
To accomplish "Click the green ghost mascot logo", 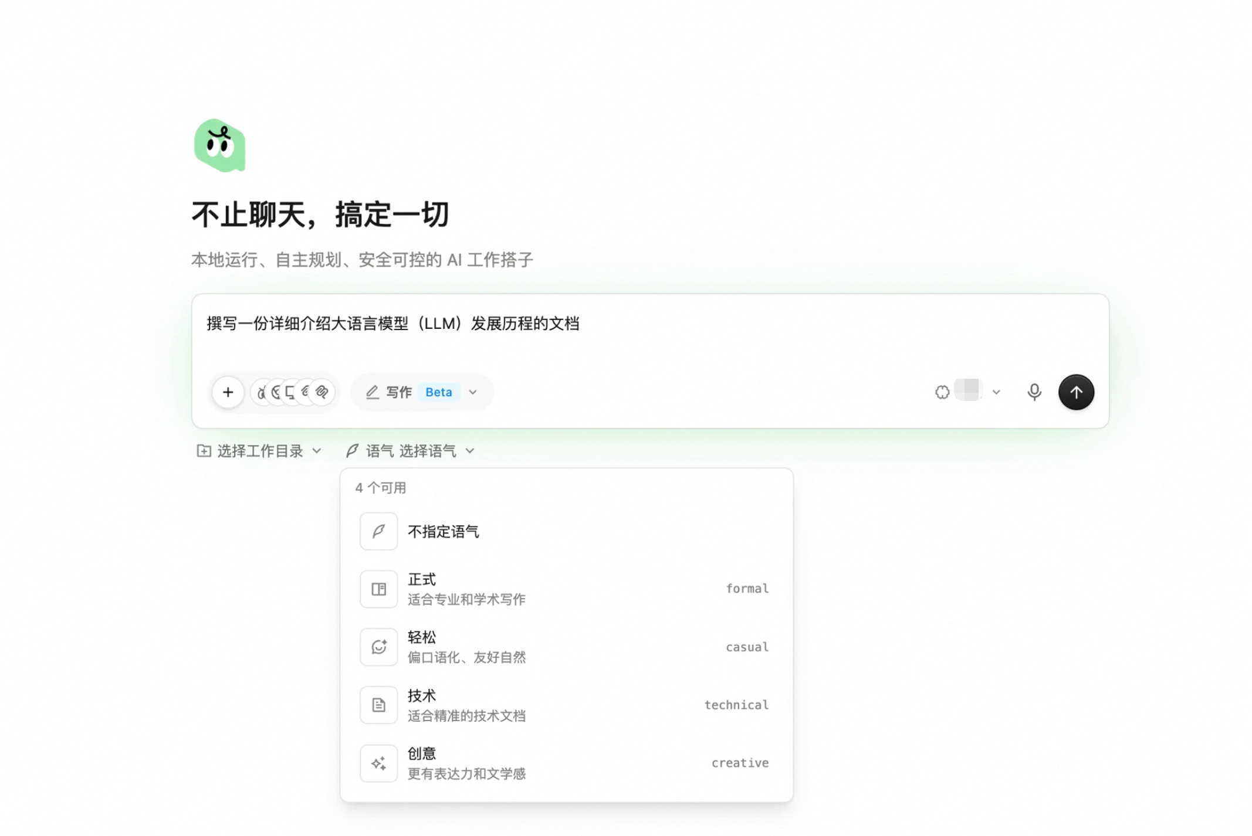I will [219, 145].
